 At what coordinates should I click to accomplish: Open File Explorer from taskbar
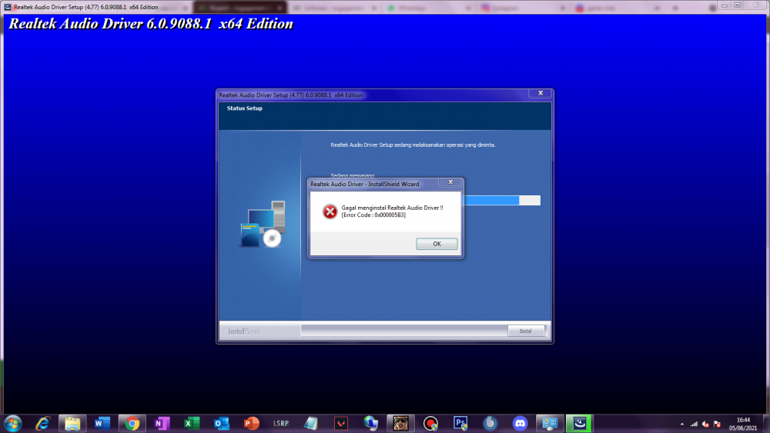[72, 423]
